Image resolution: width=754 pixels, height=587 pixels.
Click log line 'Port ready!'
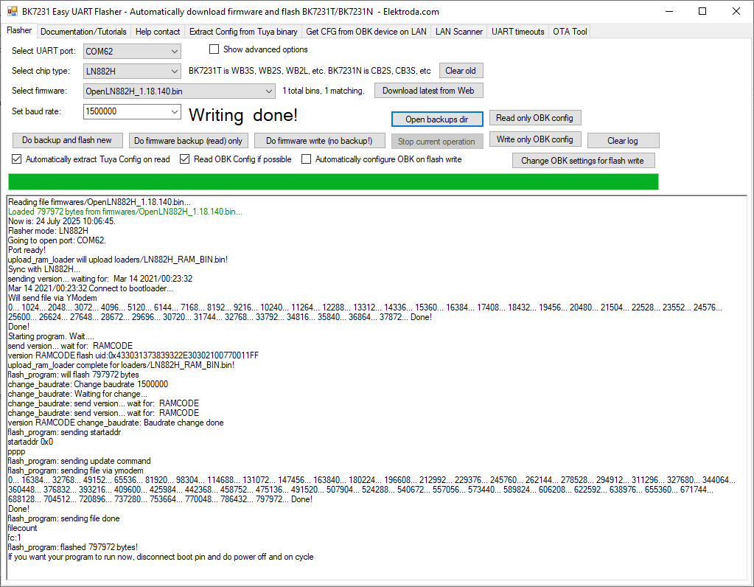click(27, 250)
